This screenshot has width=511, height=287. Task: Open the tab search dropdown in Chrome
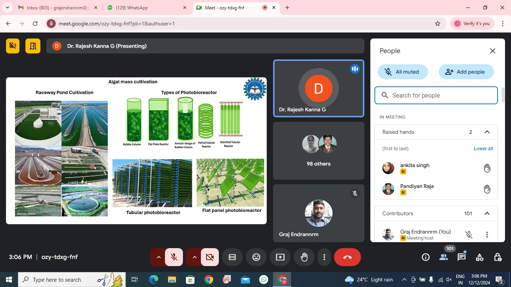(x=7, y=7)
